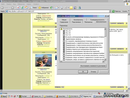
Task: Switch to the Zuma Deluxe game taskbar button
Action: pyautogui.click(x=61, y=96)
